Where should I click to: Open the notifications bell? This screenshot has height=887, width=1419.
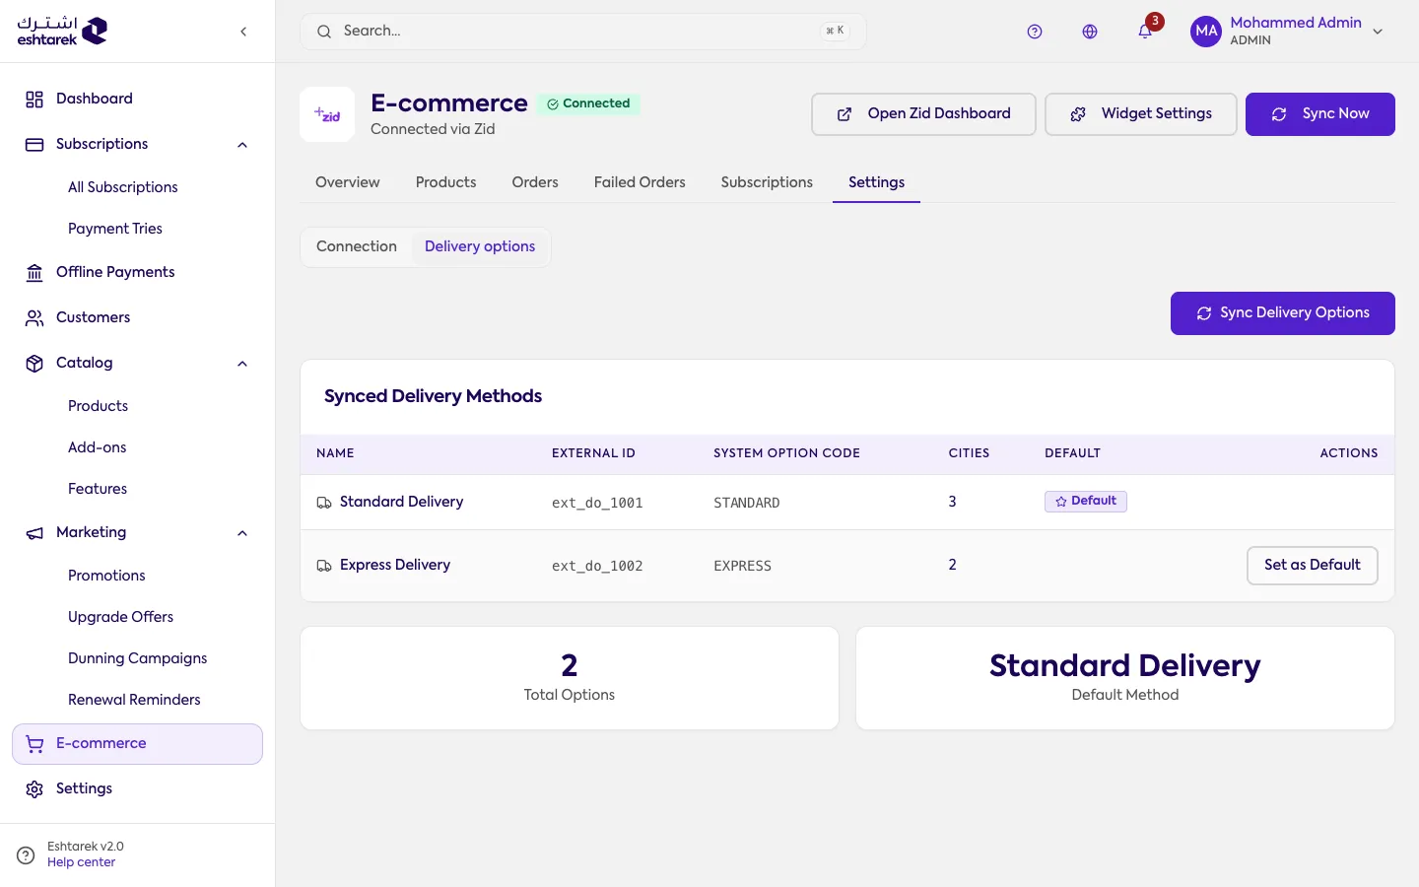pyautogui.click(x=1145, y=32)
